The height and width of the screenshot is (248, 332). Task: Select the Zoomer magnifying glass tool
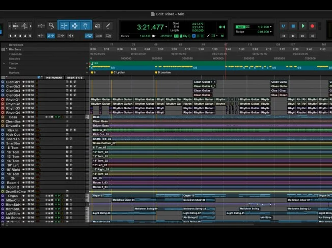[51, 26]
